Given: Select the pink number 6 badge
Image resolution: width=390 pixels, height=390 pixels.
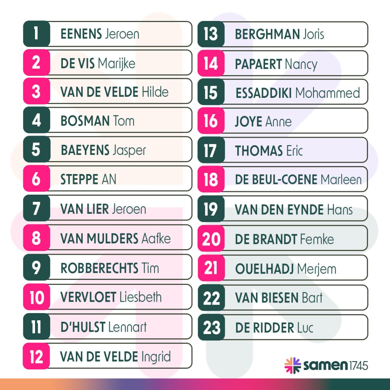Looking at the screenshot, I should coord(36,179).
